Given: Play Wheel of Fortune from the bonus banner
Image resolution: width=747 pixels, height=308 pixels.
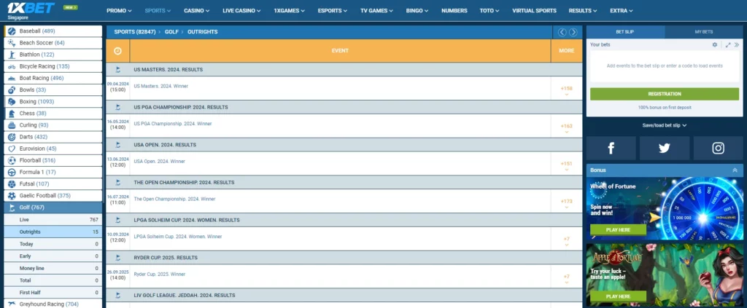Looking at the screenshot, I should pos(618,229).
